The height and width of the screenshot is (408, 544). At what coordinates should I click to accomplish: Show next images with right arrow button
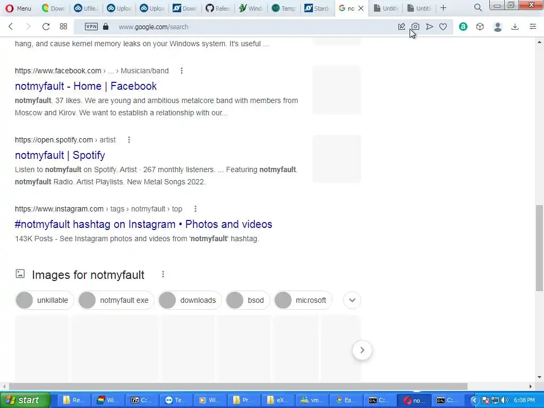pos(362,350)
